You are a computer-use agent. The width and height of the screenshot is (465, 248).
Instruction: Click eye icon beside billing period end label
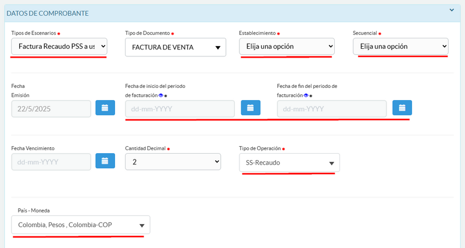tap(306, 95)
